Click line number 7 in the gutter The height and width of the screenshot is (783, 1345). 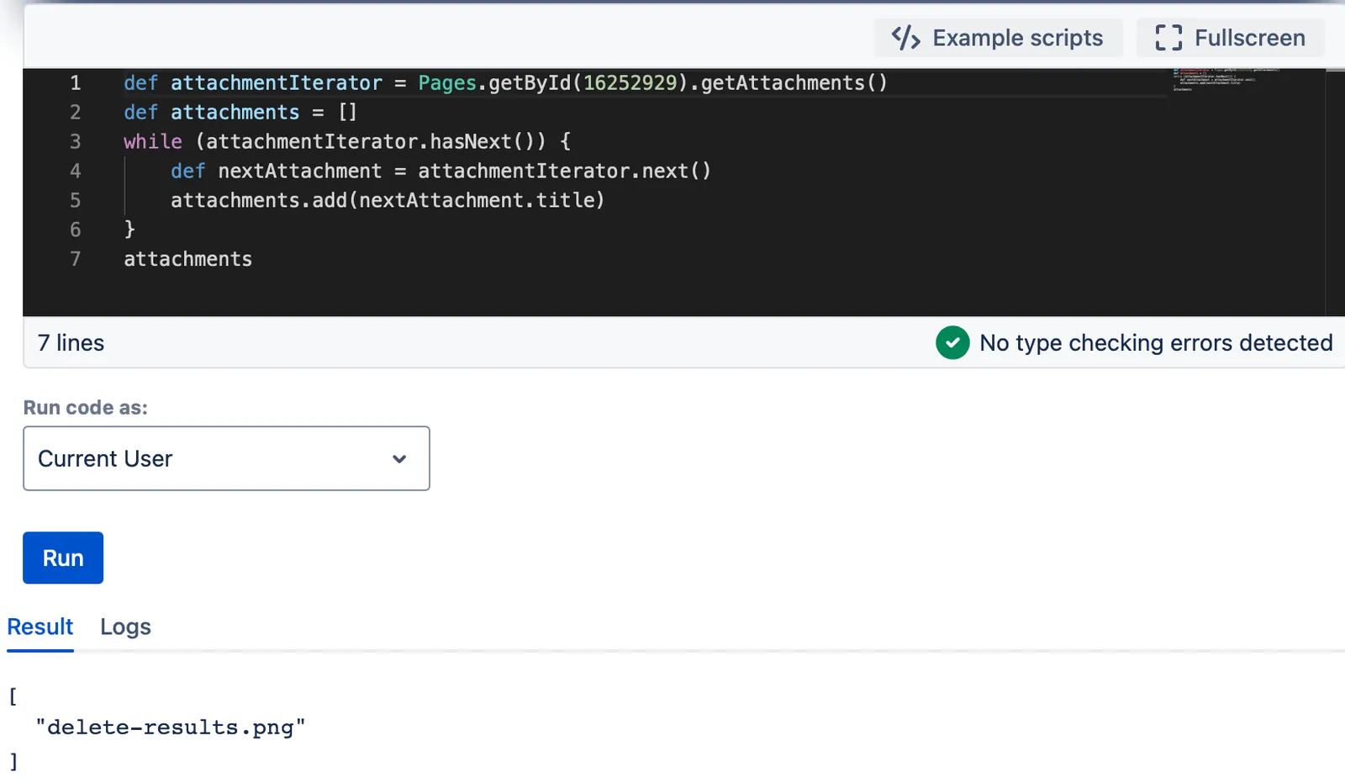click(76, 259)
